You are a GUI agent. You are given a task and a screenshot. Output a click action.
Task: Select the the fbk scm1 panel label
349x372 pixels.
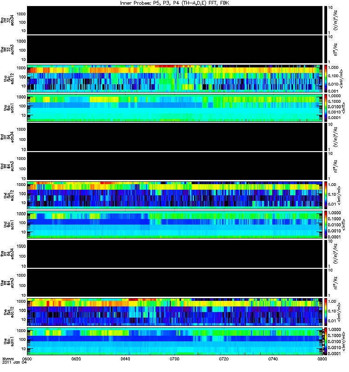pos(9,341)
